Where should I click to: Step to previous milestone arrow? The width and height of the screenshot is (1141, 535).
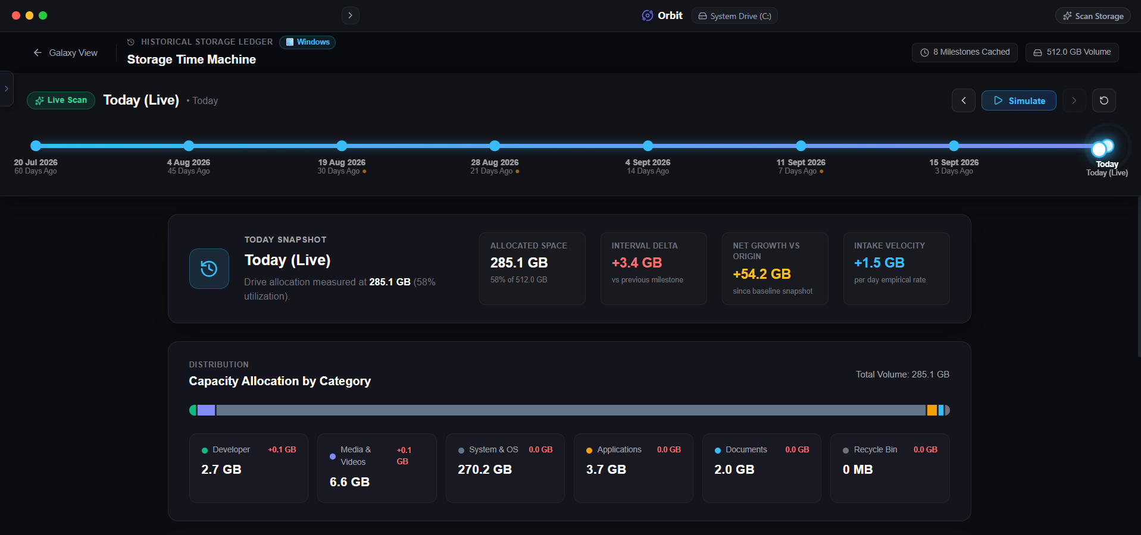click(x=964, y=100)
